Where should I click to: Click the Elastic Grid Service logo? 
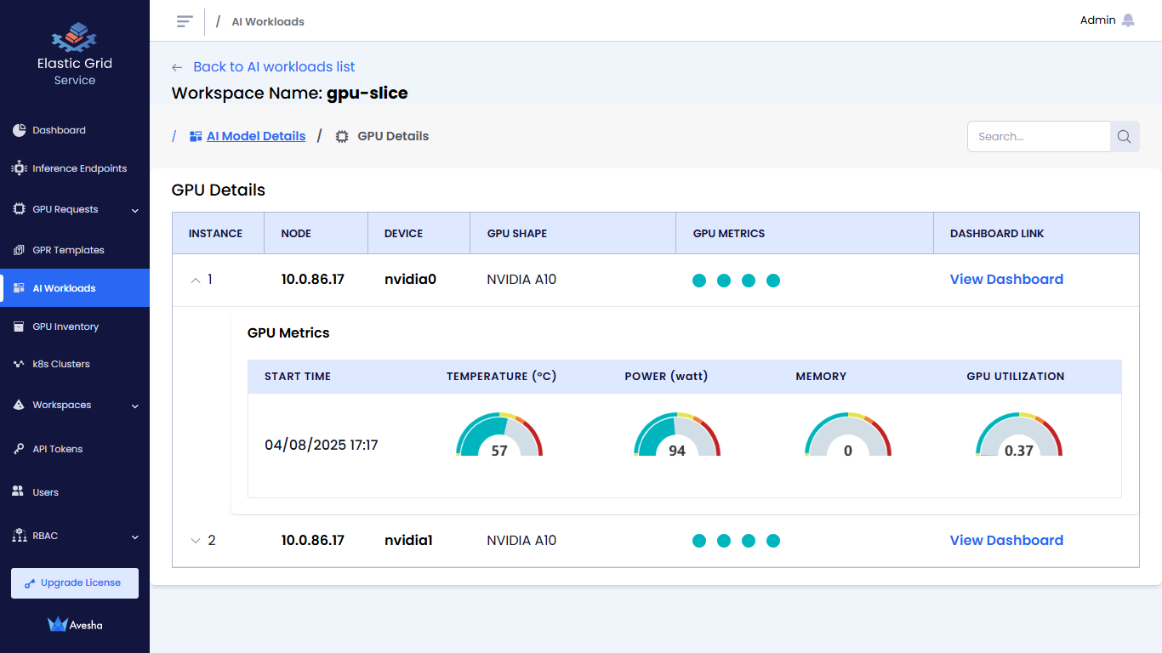[75, 38]
